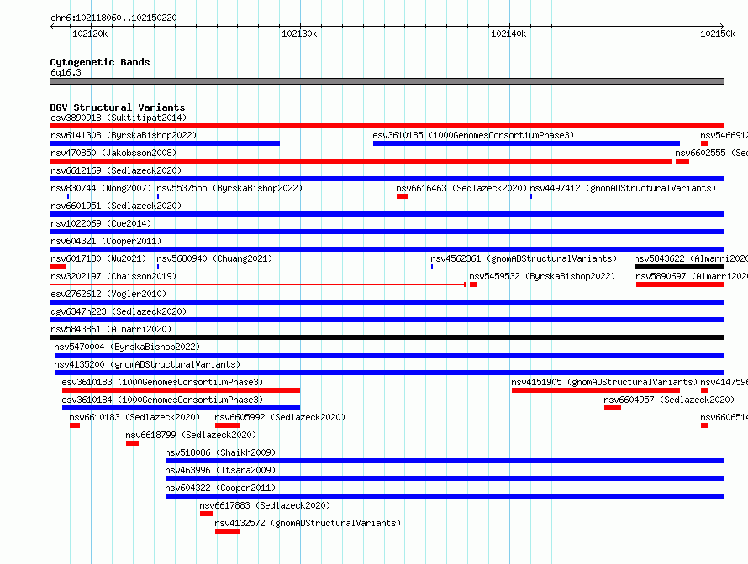Select the red nsv4151905 variant bar

[x=596, y=390]
